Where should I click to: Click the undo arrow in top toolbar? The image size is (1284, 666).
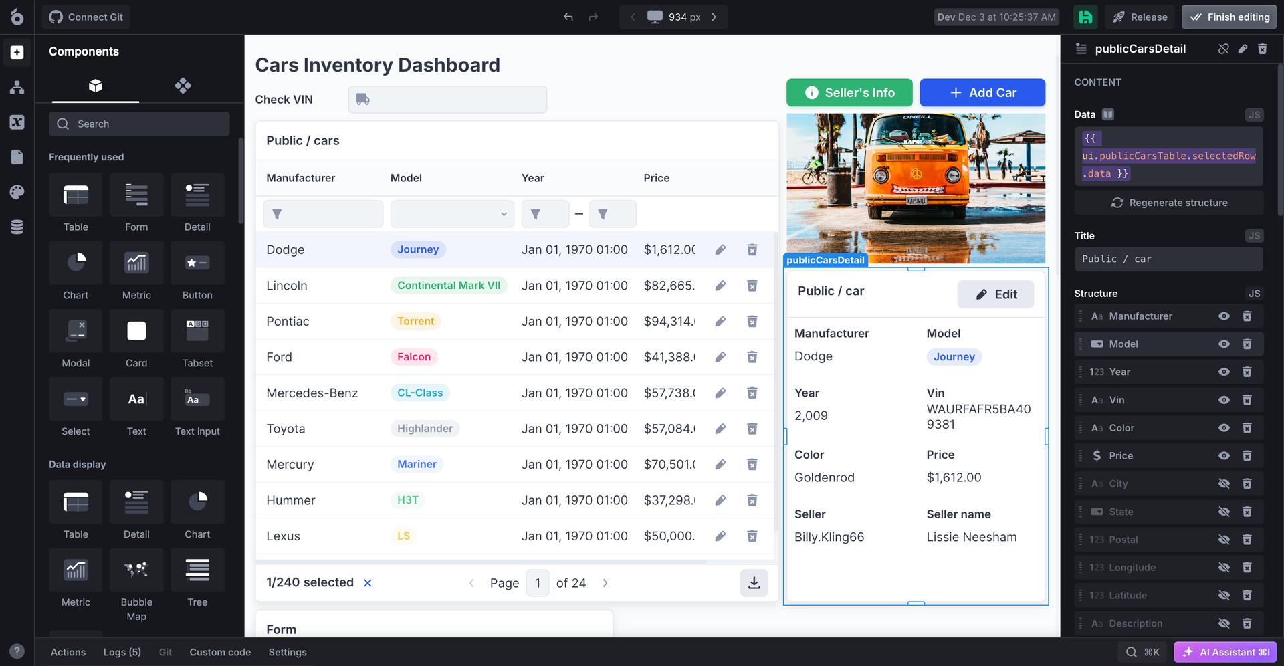click(568, 17)
